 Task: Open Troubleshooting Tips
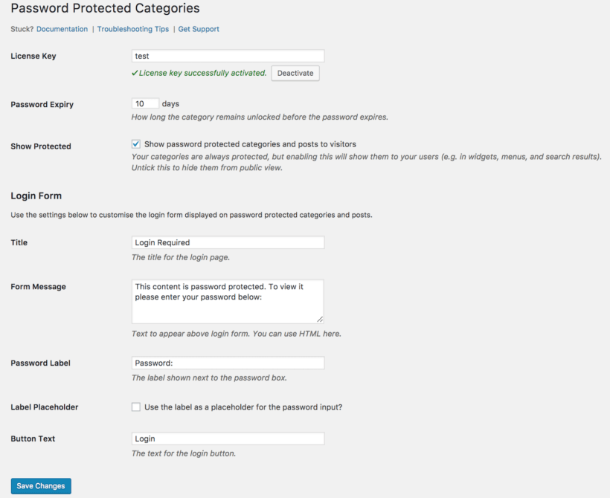(x=132, y=29)
